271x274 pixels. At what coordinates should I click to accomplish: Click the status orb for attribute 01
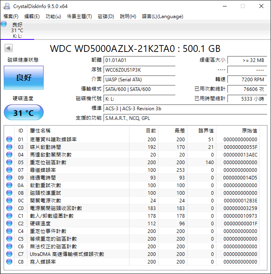tap(9, 139)
